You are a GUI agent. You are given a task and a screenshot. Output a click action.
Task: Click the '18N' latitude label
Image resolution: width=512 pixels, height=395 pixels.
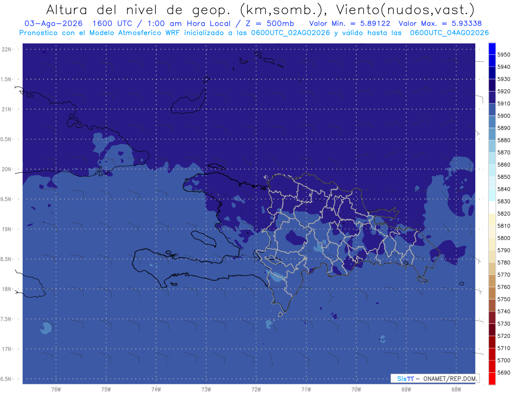tap(7, 289)
